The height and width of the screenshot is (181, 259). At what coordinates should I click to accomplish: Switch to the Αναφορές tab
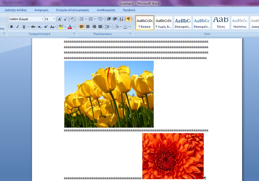[42, 10]
